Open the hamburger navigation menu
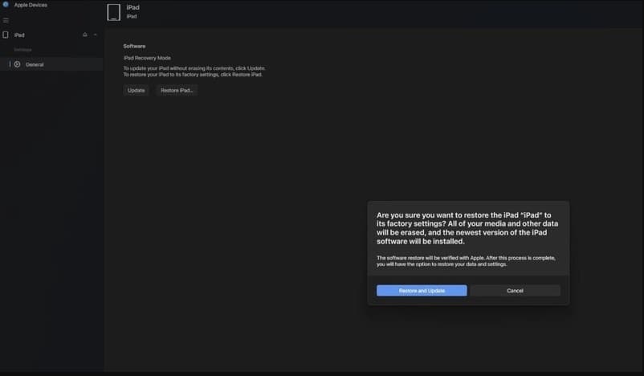 [6, 20]
